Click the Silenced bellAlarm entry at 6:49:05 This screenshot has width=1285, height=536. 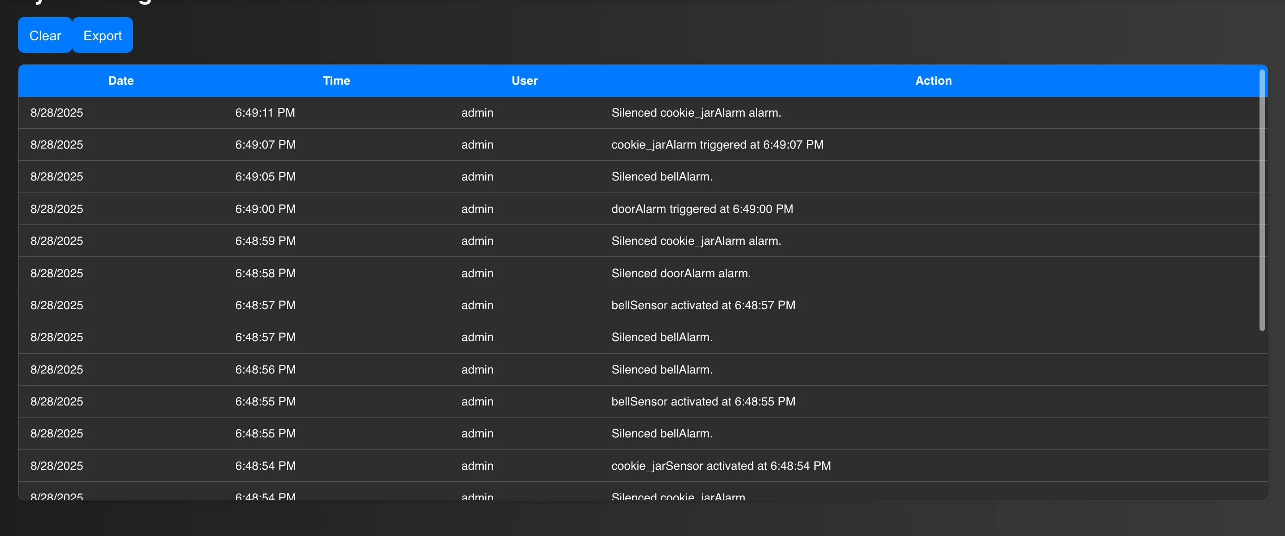click(661, 176)
